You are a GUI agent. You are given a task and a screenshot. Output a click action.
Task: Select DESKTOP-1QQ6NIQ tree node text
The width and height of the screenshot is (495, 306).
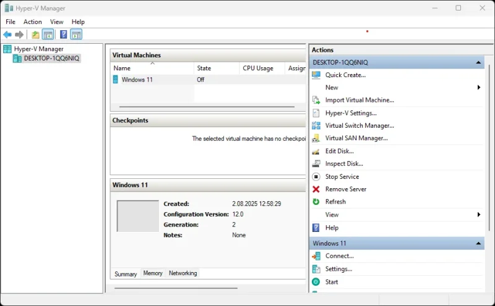coord(51,58)
